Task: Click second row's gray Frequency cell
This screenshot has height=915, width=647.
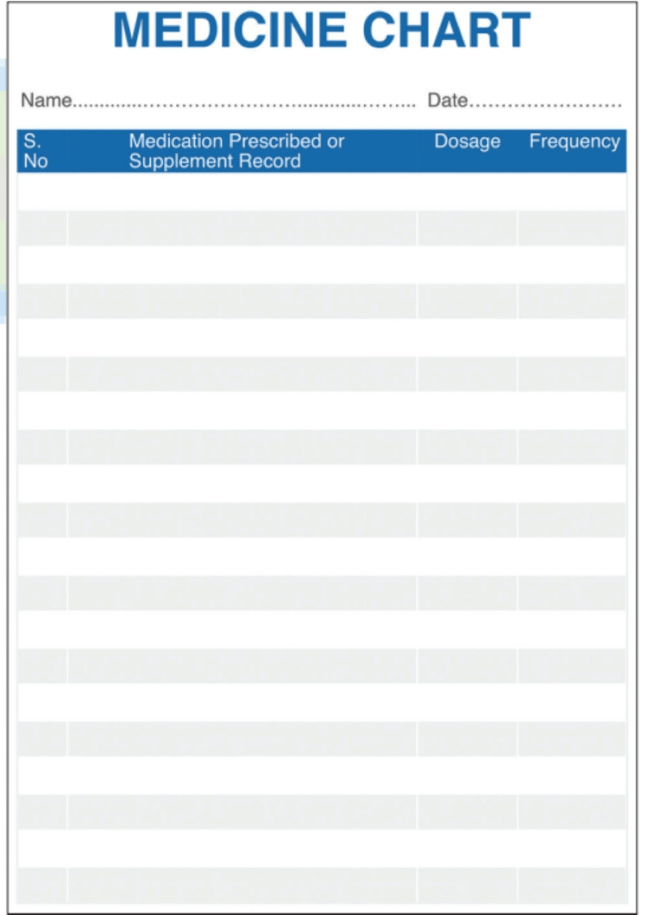Action: (572, 228)
